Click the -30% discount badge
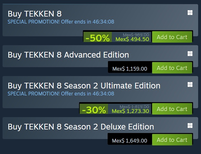The image size is (201, 154). (94, 109)
